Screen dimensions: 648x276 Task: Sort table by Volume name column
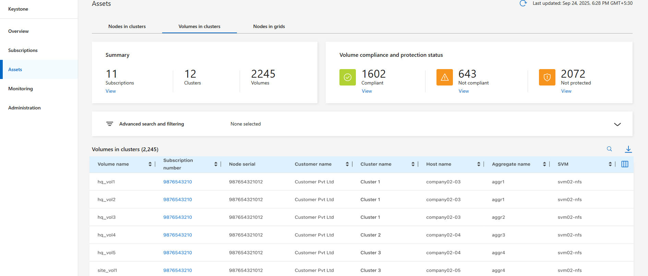pos(150,164)
